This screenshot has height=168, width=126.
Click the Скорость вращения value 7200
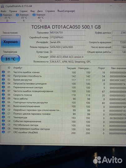click(x=119, y=42)
